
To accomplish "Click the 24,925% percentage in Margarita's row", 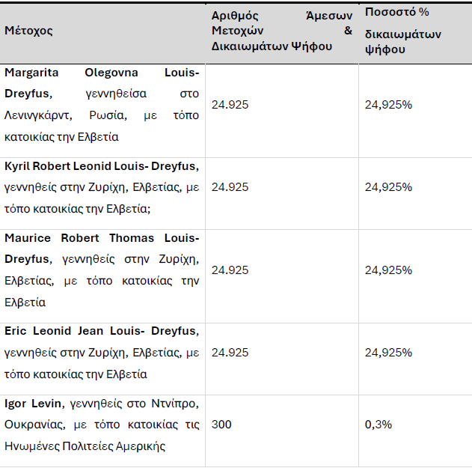I will pyautogui.click(x=388, y=105).
